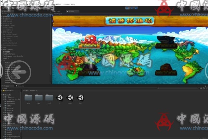Viewport: 208px width, 139px height.
Task: Open the Edit menu
Action: coord(8,5)
